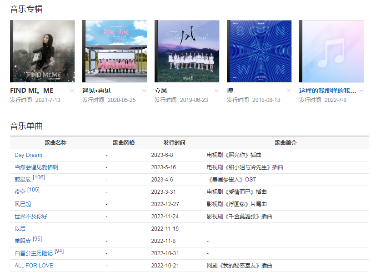Select the blue Born To Win album cover

coord(259,51)
